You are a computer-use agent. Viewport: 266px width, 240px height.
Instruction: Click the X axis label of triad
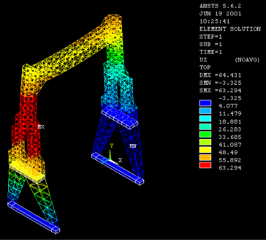coord(120,160)
